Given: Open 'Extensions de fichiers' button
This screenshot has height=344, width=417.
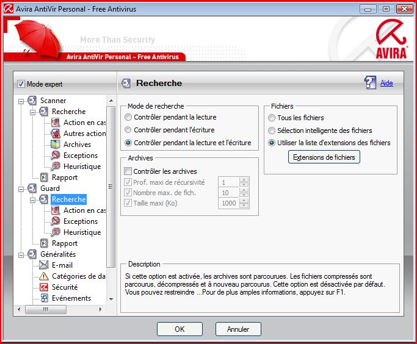Looking at the screenshot, I should 324,157.
